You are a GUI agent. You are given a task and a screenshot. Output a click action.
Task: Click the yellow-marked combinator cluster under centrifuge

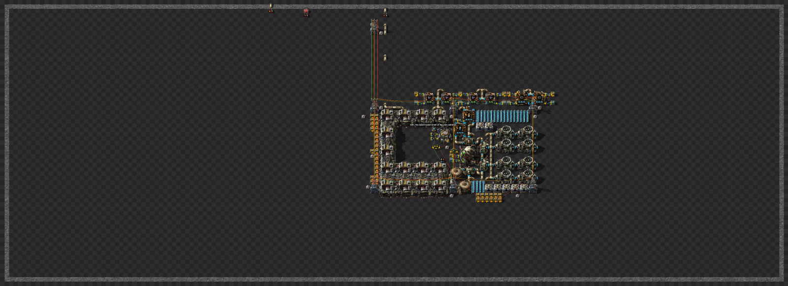(436, 147)
